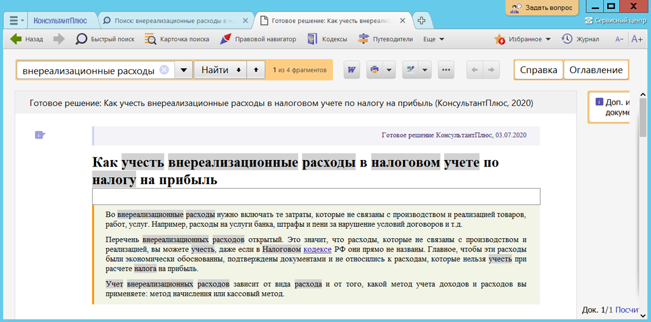Open Правовой навигатор
The image size is (651, 322).
258,39
